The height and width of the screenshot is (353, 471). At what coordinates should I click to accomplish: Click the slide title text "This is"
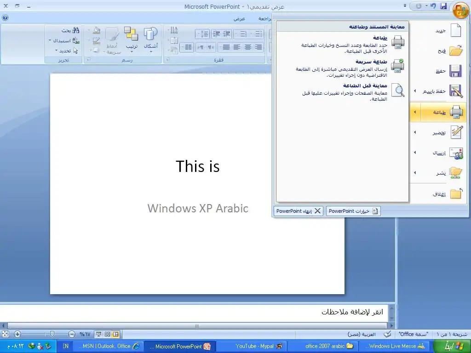198,166
